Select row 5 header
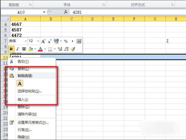 6,30
